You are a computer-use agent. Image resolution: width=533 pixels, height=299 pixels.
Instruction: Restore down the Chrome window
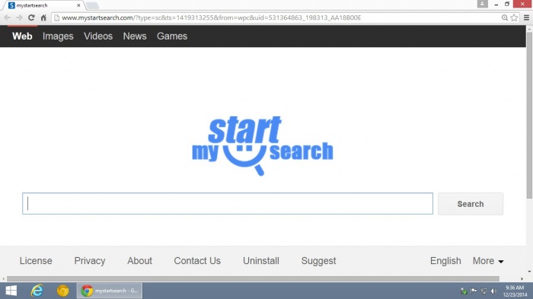point(507,4)
